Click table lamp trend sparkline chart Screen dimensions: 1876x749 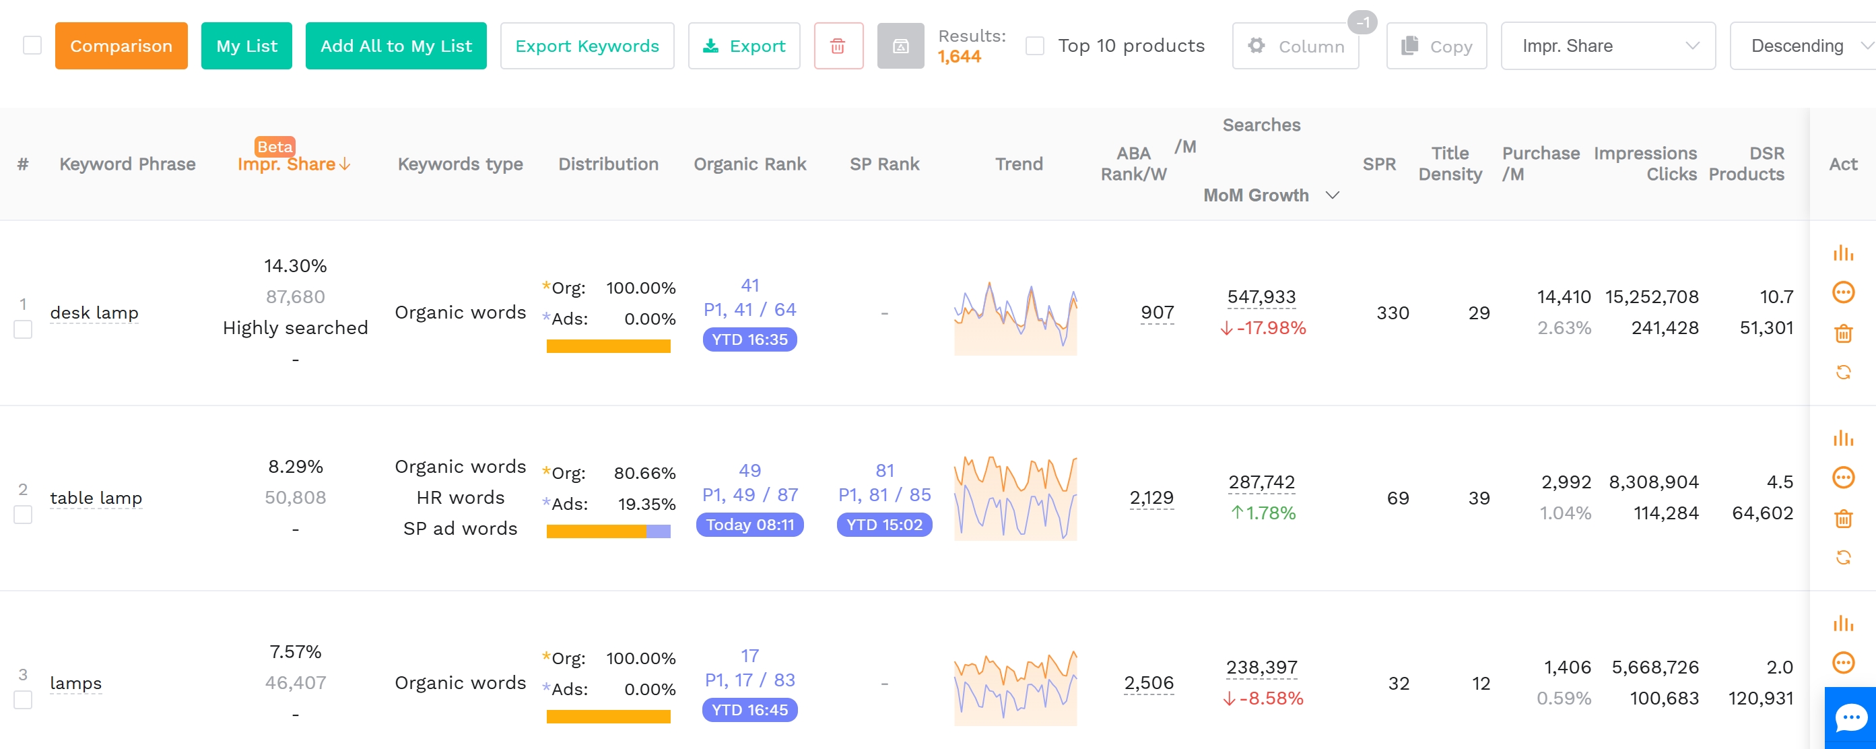[1015, 499]
